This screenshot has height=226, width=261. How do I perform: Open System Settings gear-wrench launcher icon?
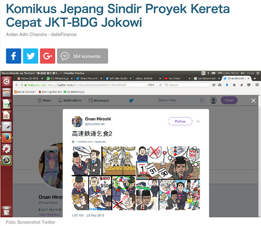7,149
